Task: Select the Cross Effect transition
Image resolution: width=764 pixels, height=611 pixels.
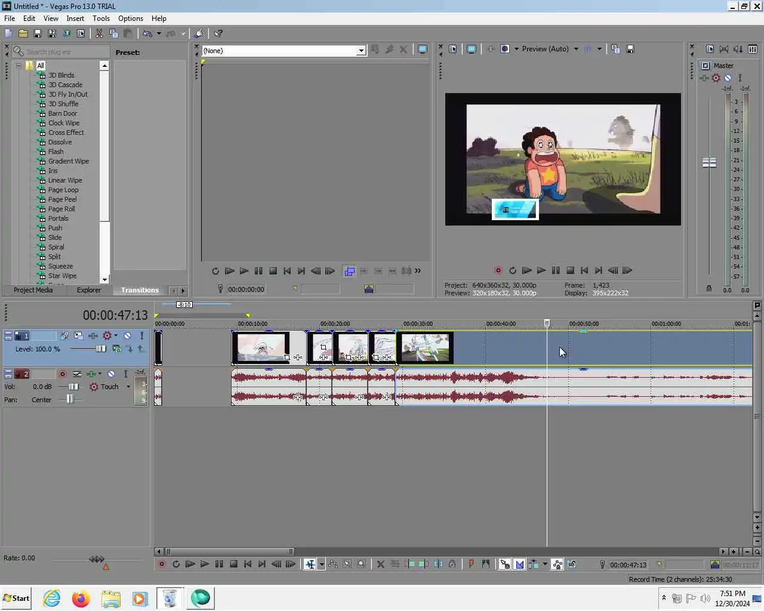Action: [66, 132]
